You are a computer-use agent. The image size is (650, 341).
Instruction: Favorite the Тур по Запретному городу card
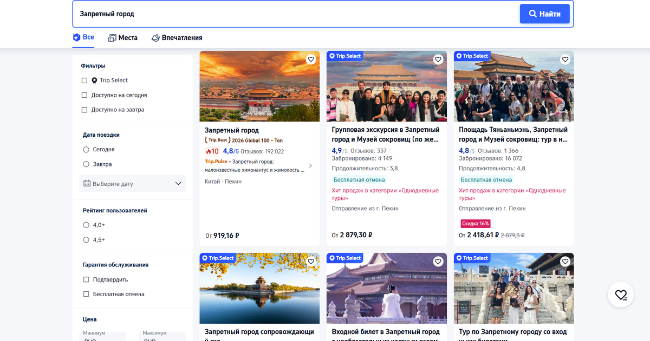point(565,262)
